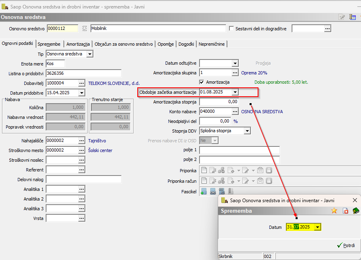Open the Tip dropdown

pos(90,54)
